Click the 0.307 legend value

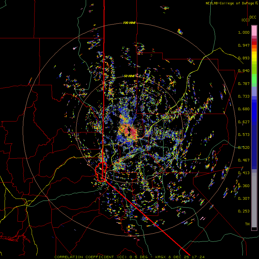point(244,199)
